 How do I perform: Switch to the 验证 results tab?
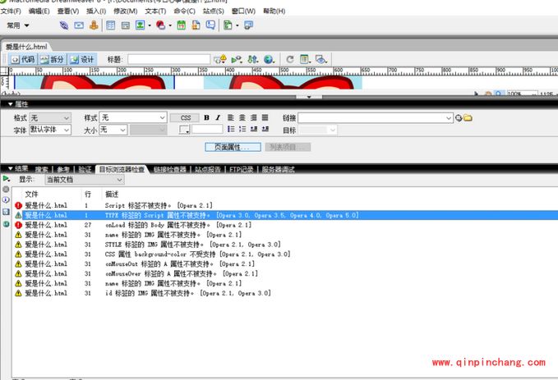point(85,170)
